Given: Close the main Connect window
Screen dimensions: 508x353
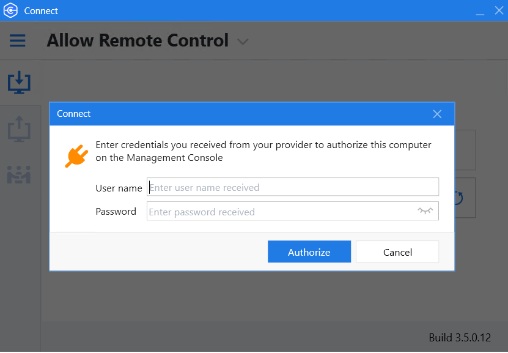Looking at the screenshot, I should pyautogui.click(x=499, y=10).
